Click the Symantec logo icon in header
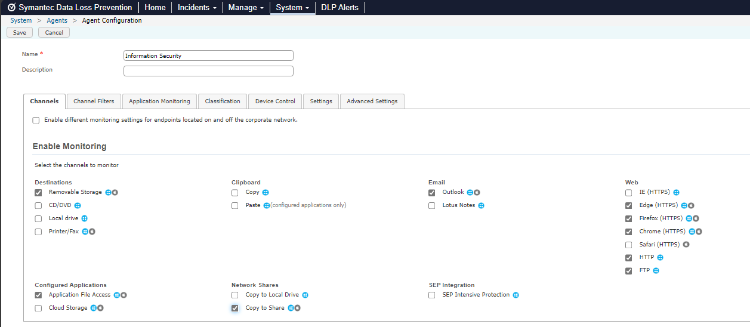750x327 pixels. pyautogui.click(x=11, y=8)
